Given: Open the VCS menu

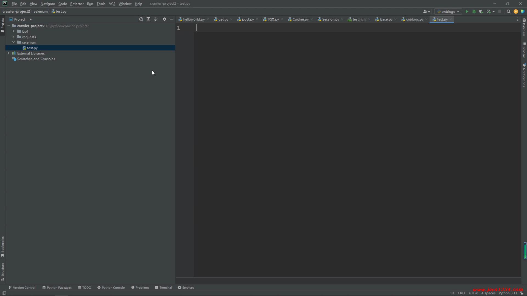Looking at the screenshot, I should pos(112,4).
